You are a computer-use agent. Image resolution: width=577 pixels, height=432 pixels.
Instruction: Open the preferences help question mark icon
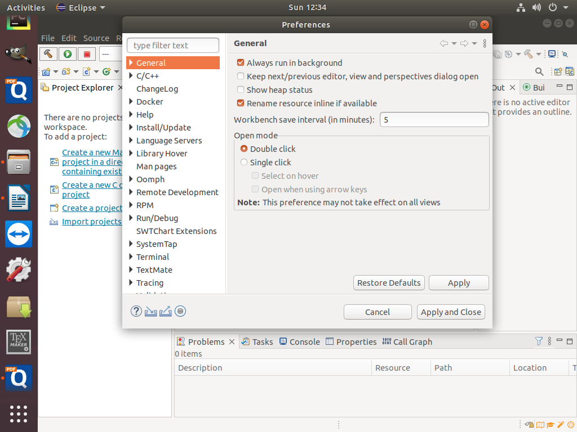coord(136,311)
